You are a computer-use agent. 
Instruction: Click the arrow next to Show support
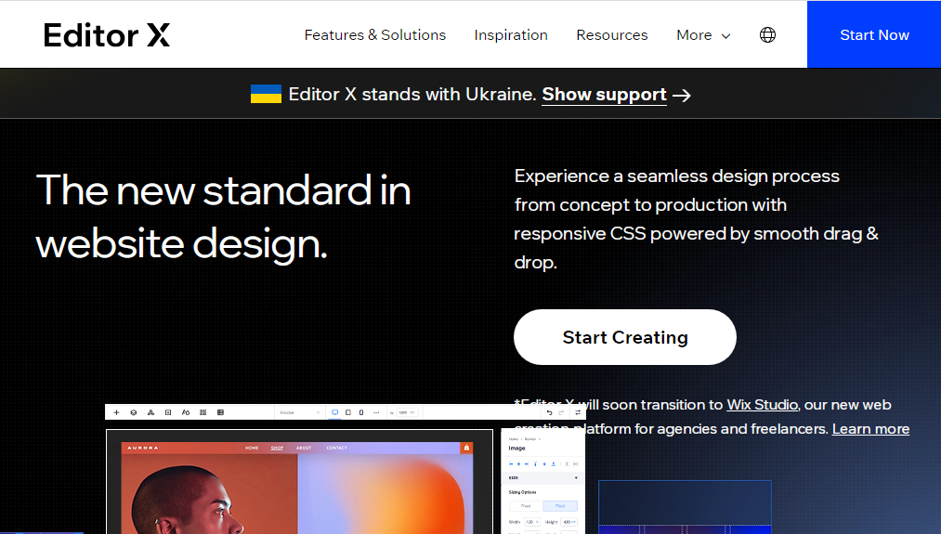(682, 95)
